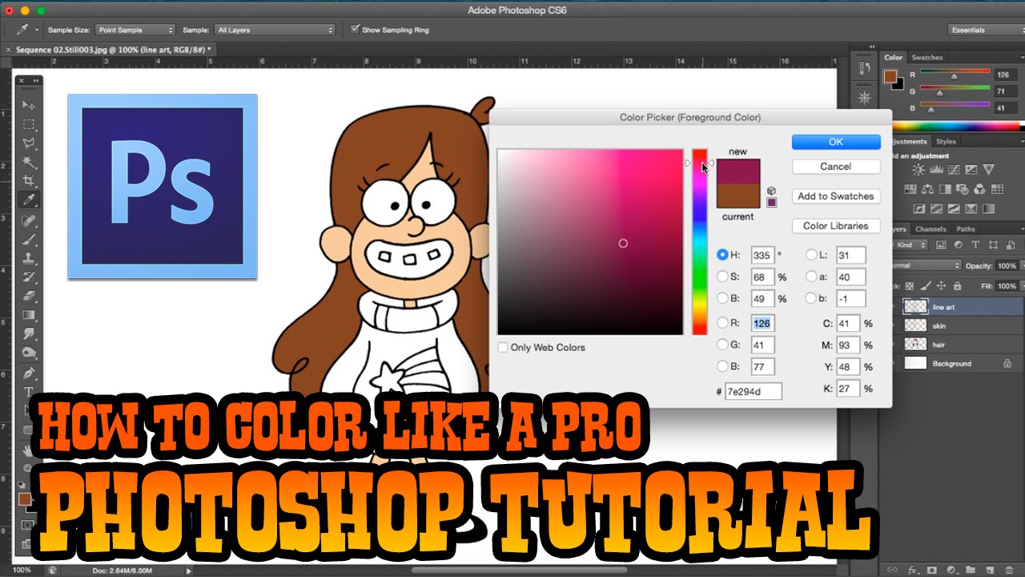Viewport: 1025px width, 577px height.
Task: Click Add to Swatches button
Action: [836, 196]
